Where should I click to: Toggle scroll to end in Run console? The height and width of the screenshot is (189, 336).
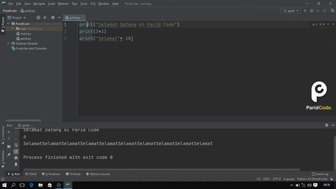16,152
